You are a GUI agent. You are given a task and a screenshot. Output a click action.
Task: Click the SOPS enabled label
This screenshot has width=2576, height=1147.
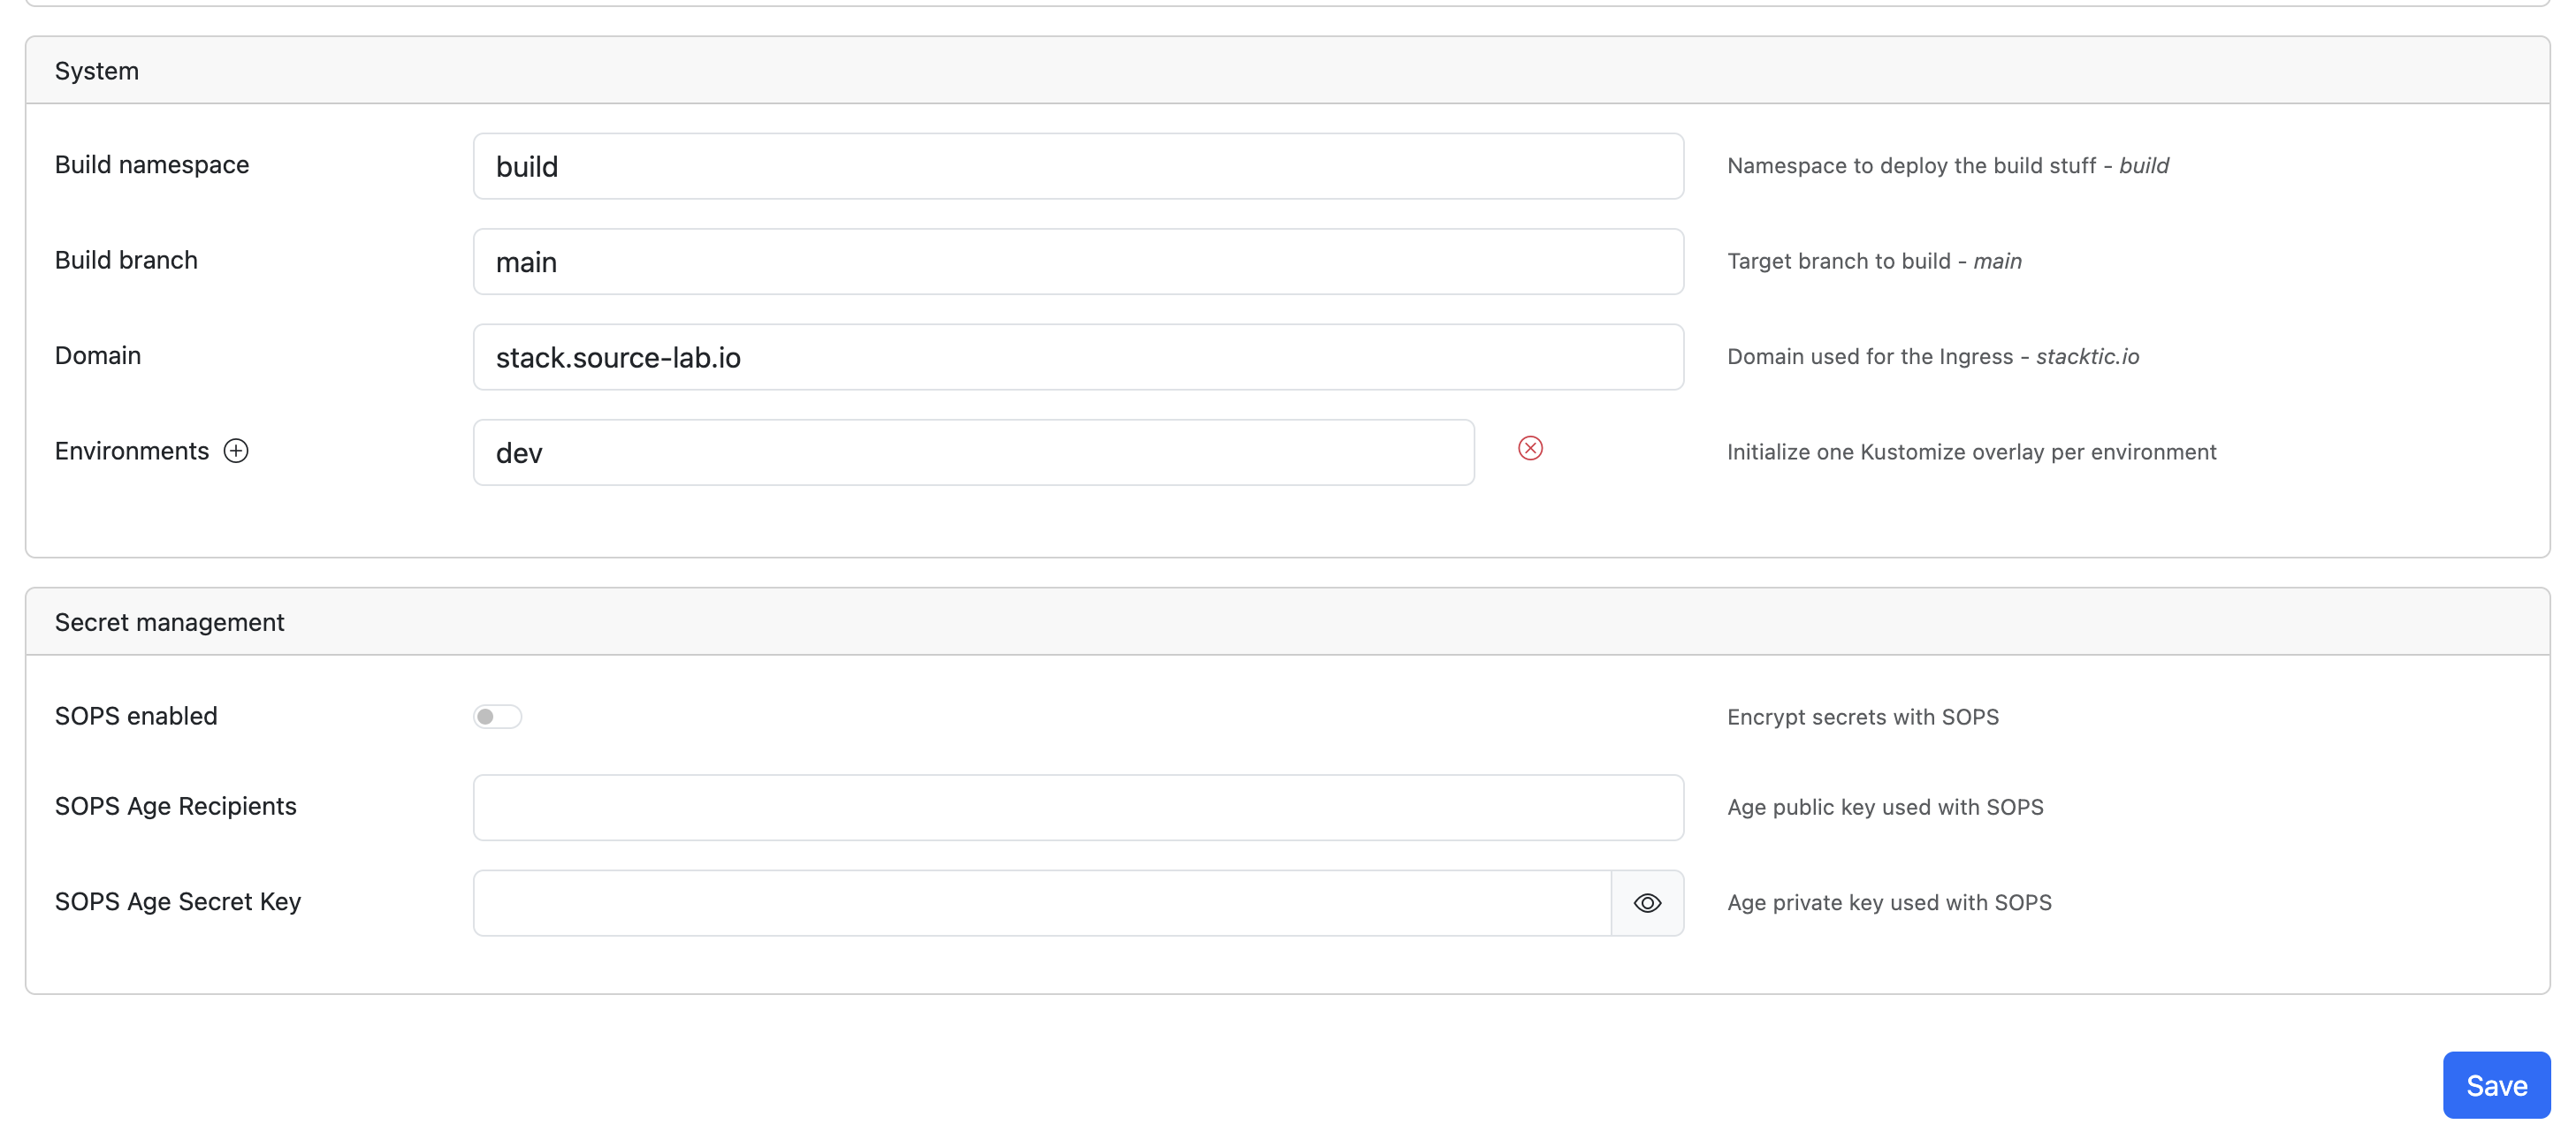[x=136, y=716]
